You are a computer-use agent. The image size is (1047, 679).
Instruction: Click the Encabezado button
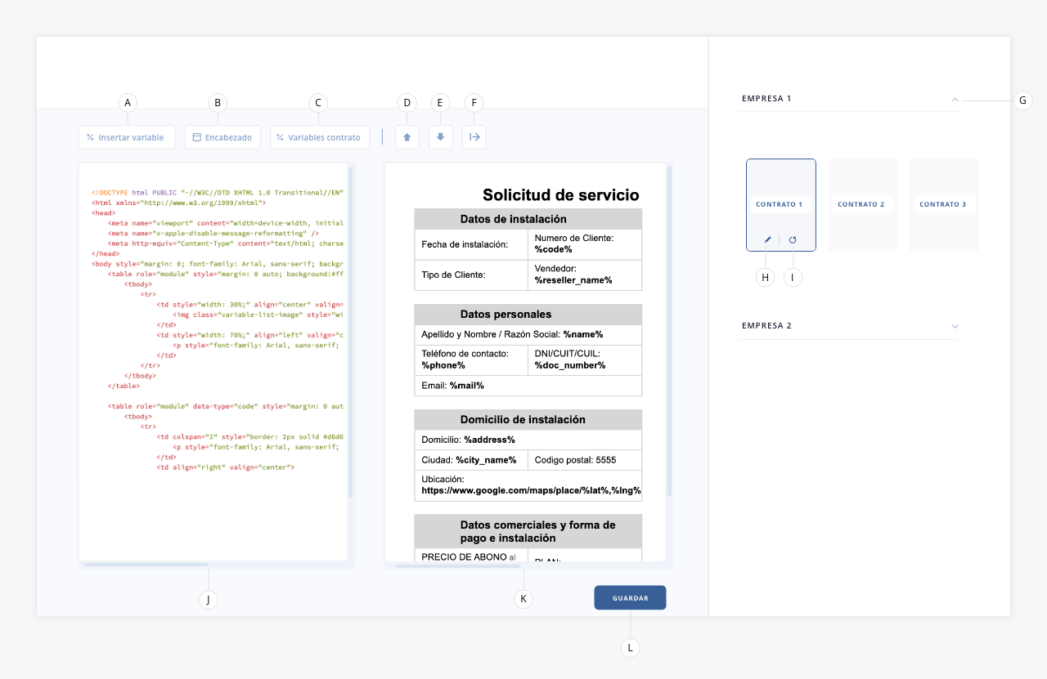[222, 136]
